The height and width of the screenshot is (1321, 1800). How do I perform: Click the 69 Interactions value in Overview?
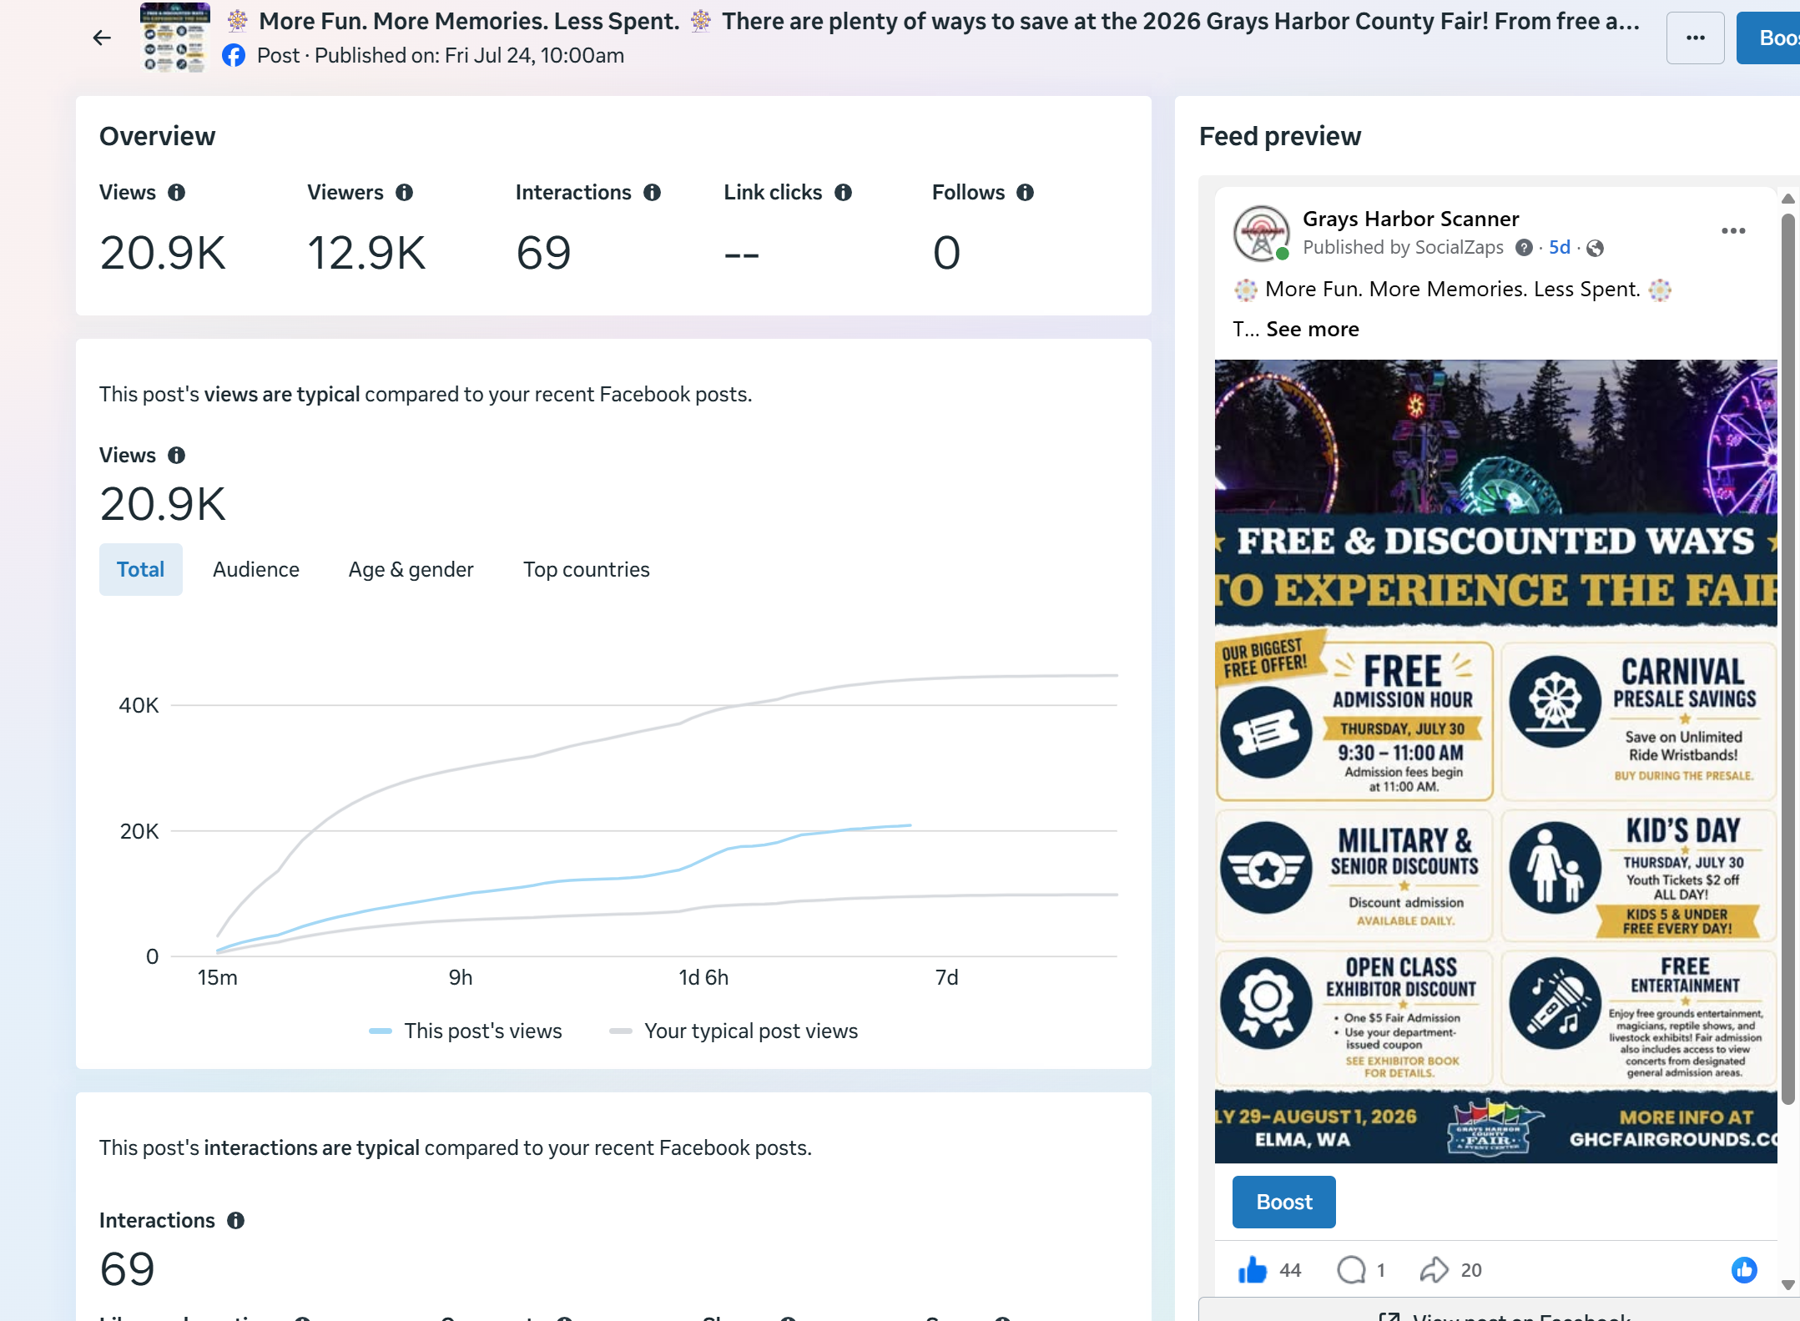pyautogui.click(x=543, y=253)
